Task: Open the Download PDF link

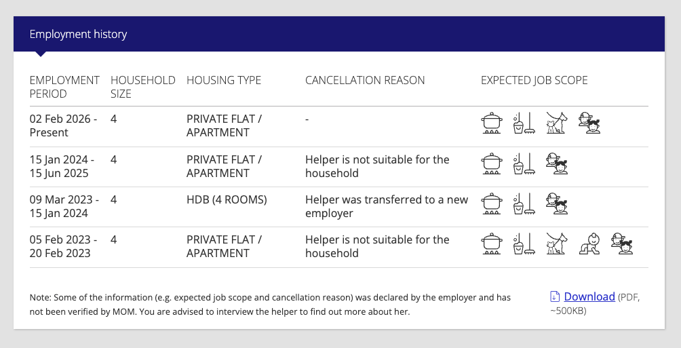Action: tap(589, 296)
